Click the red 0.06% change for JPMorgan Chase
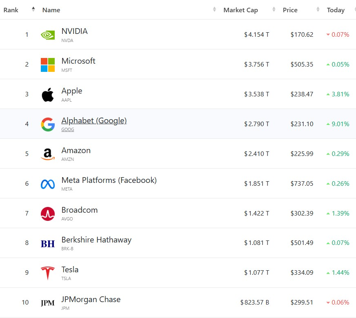Viewport: 356px width, 318px height. (x=338, y=302)
